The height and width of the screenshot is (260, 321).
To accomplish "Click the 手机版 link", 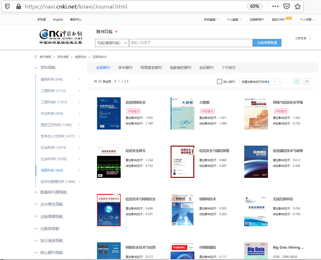I will click(42, 20).
